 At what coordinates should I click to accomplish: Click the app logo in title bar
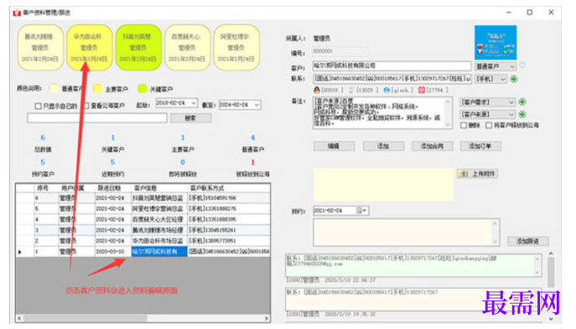click(x=17, y=13)
